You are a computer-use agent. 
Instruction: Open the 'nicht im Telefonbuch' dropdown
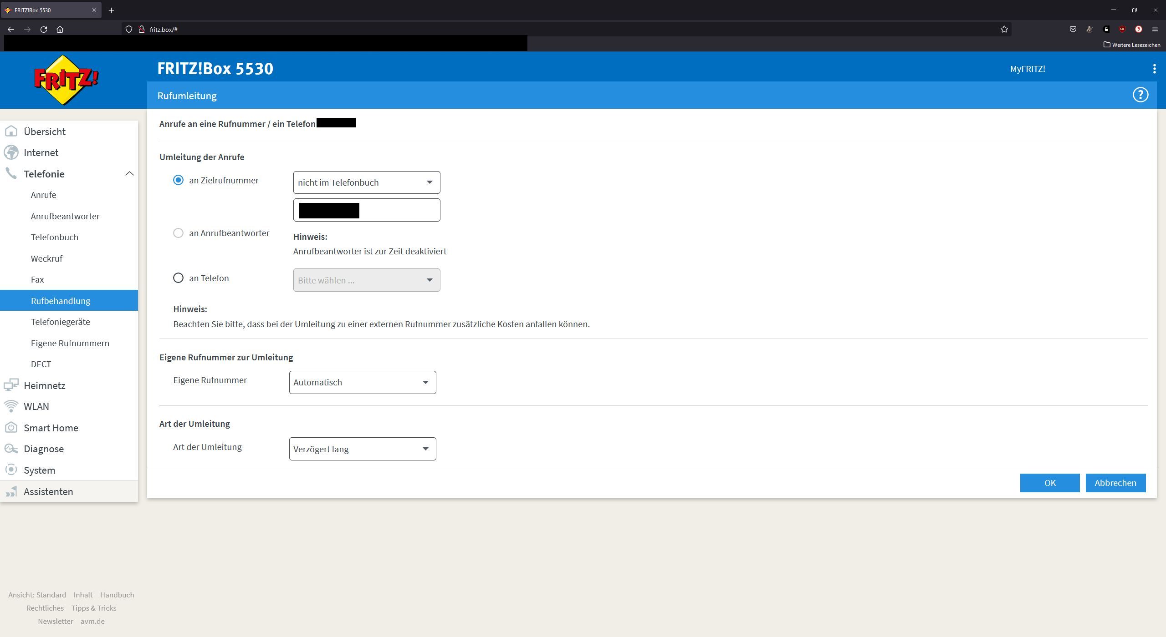point(366,182)
